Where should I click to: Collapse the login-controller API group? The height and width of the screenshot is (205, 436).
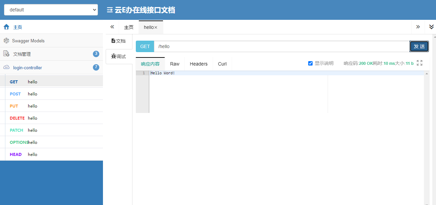coord(28,68)
